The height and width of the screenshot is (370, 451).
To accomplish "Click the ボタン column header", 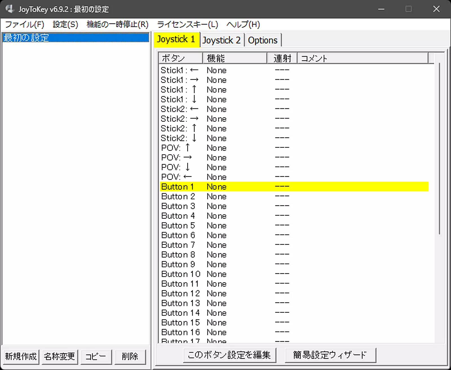I will [180, 58].
